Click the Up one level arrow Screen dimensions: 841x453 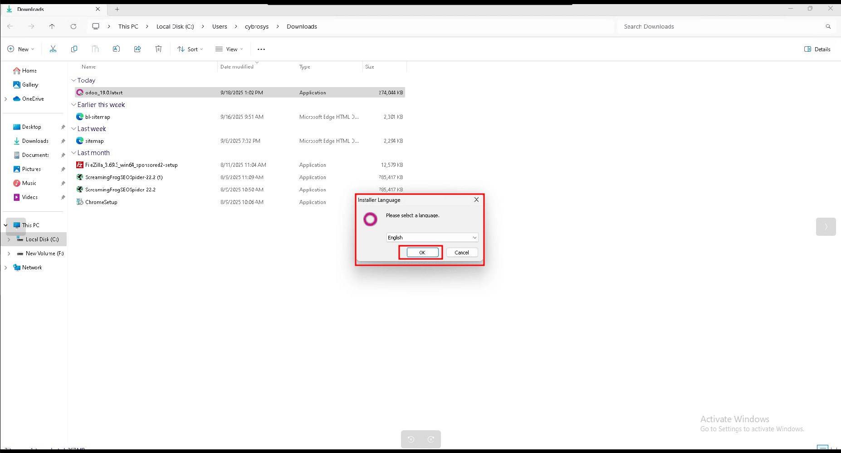click(x=52, y=26)
